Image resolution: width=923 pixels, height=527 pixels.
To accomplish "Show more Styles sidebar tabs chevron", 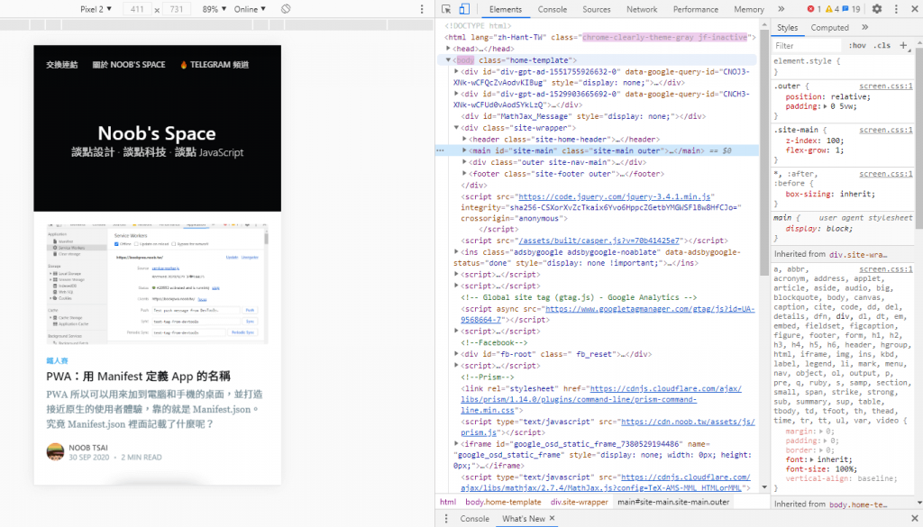I will tap(864, 27).
